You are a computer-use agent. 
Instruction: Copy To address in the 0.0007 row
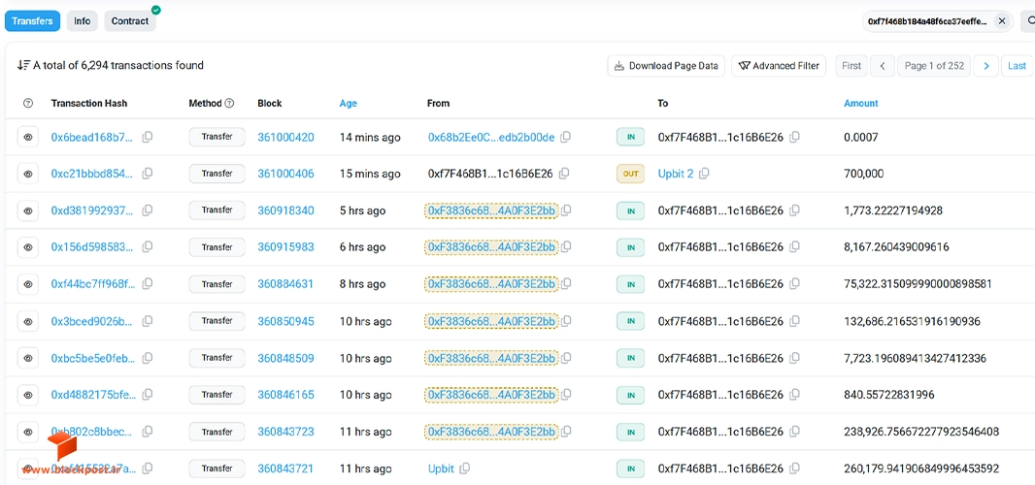pos(795,137)
